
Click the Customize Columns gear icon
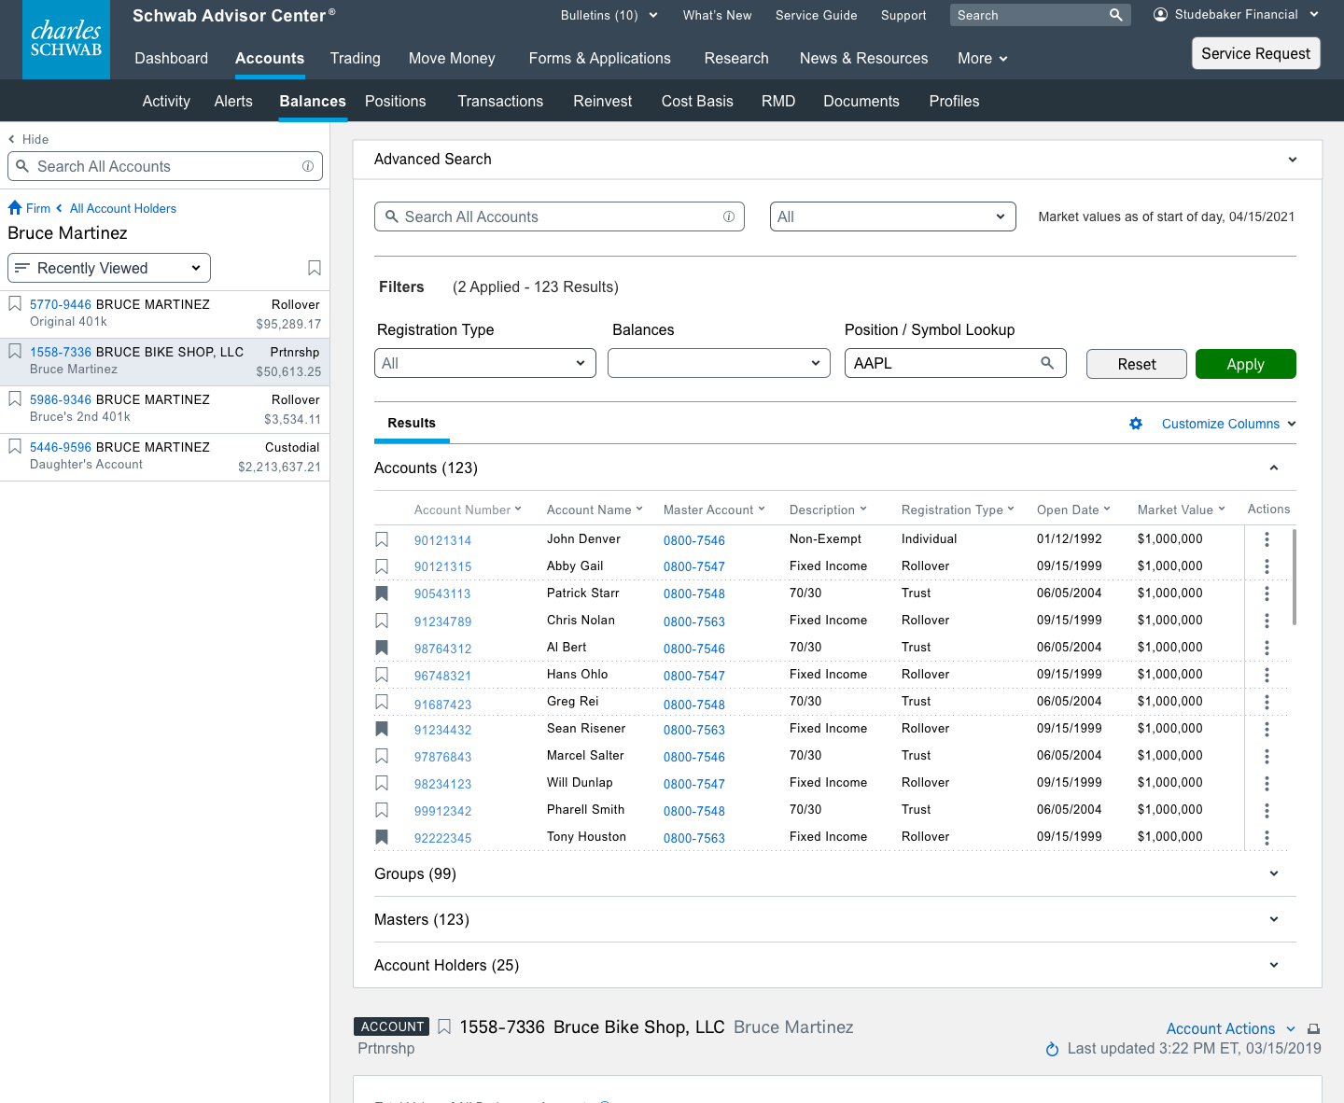[x=1136, y=424]
